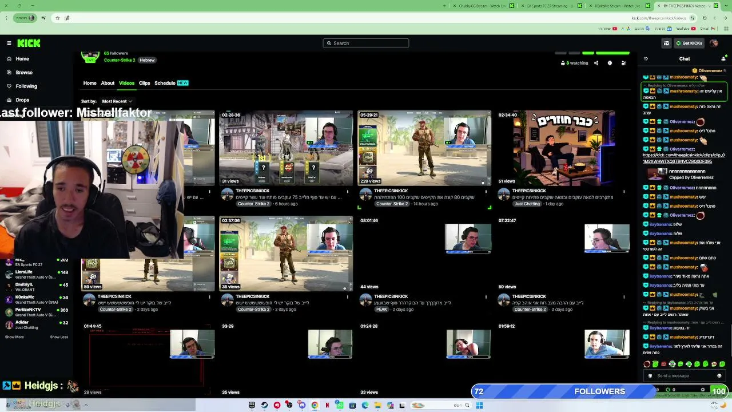
Task: Click the Get KICKs button
Action: pos(689,43)
